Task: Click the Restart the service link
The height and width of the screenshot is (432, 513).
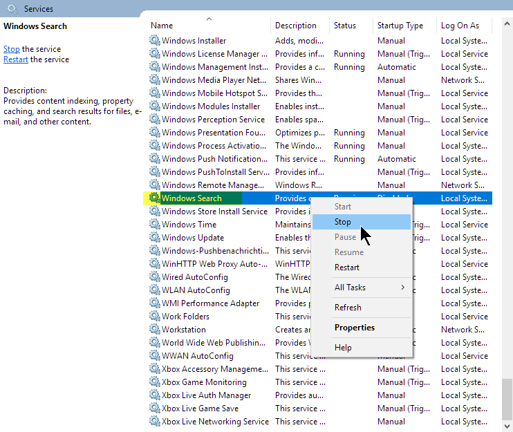Action: 16,59
